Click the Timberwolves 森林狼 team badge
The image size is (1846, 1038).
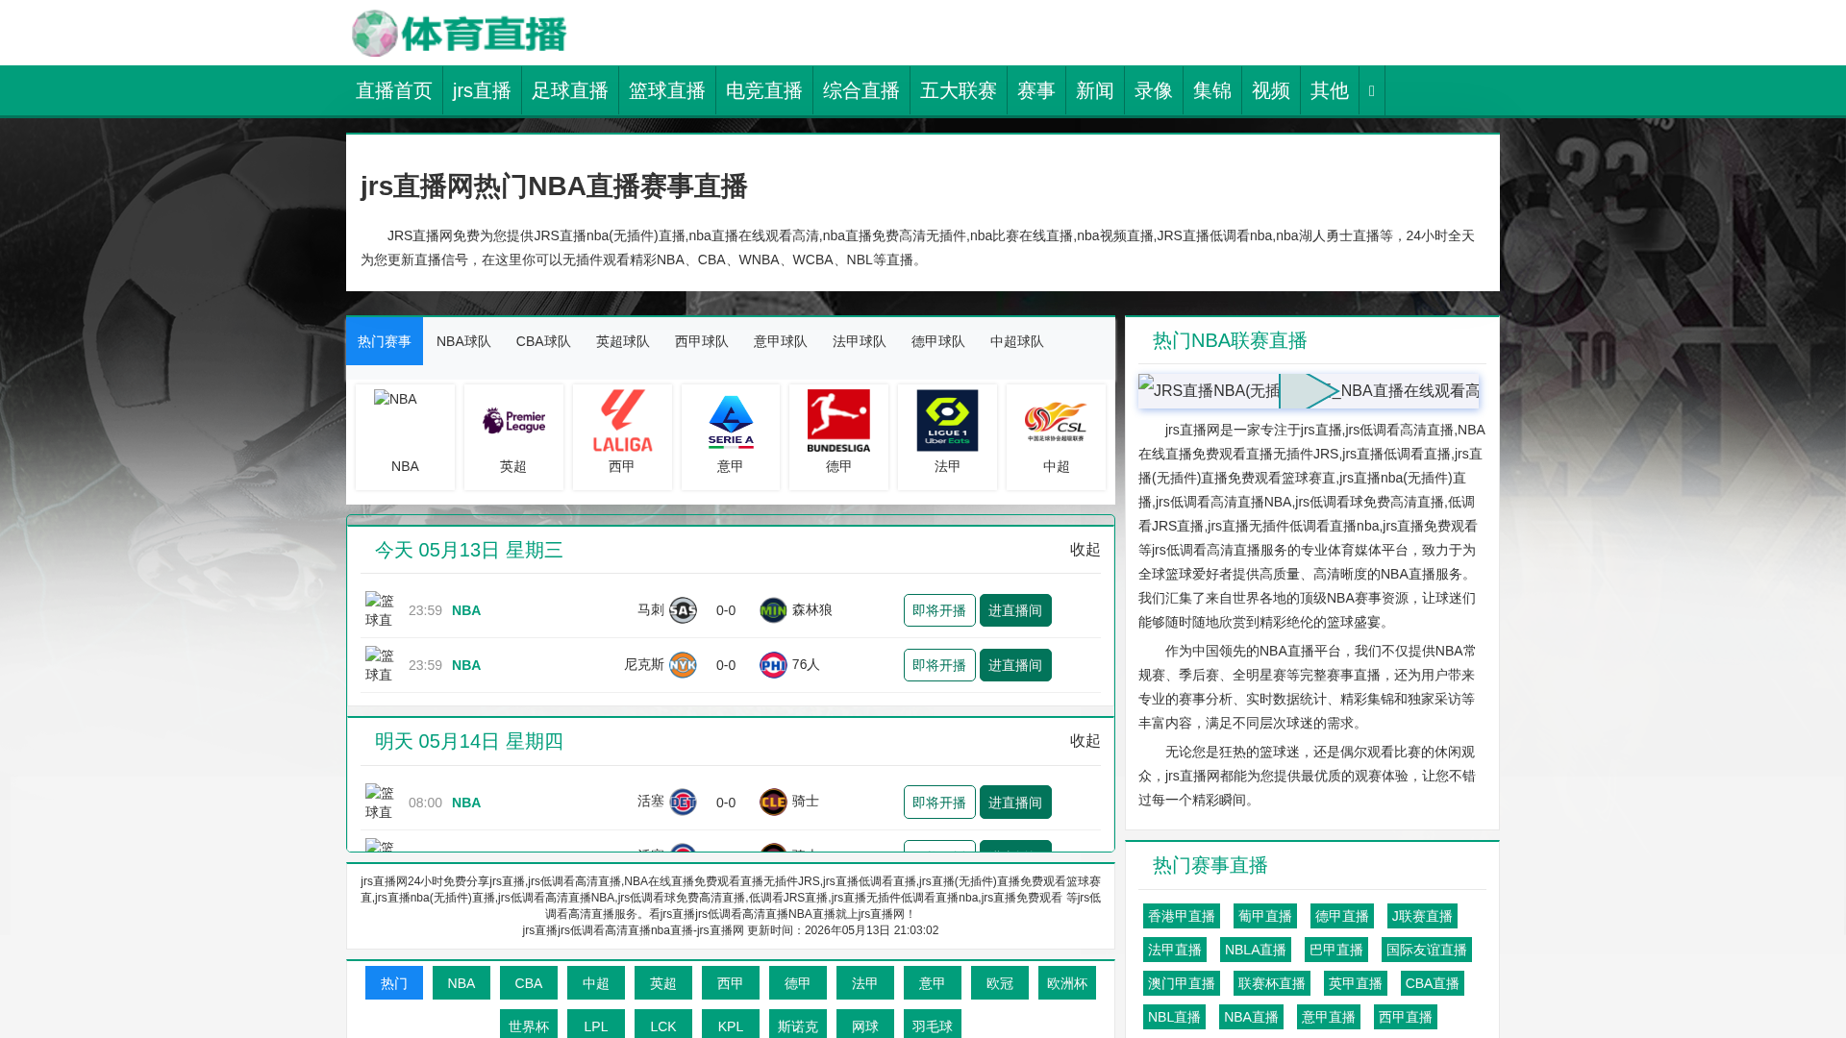point(773,610)
